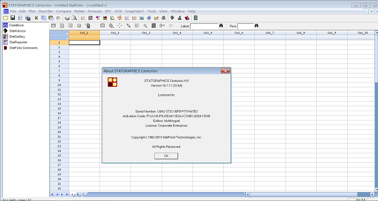The image size is (378, 201).
Task: Open the Forecast menu
Action: pos(94,11)
